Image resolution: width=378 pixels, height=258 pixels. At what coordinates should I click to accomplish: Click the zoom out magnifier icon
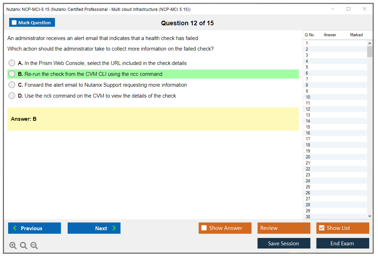tap(34, 246)
